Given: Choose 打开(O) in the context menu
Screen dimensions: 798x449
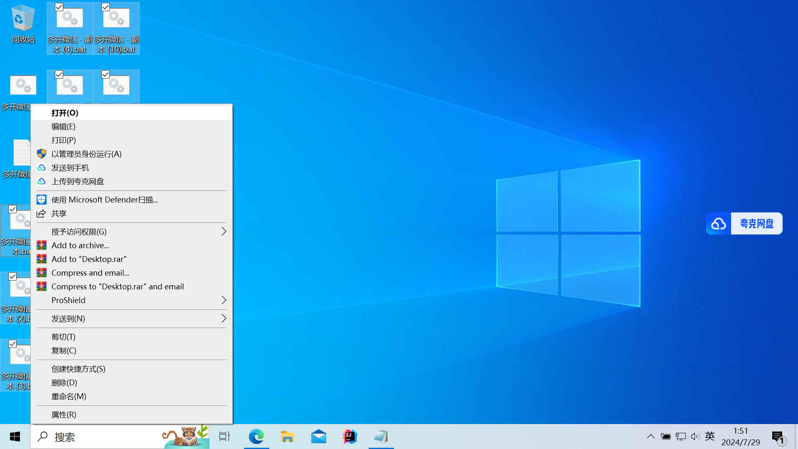Looking at the screenshot, I should click(x=131, y=113).
